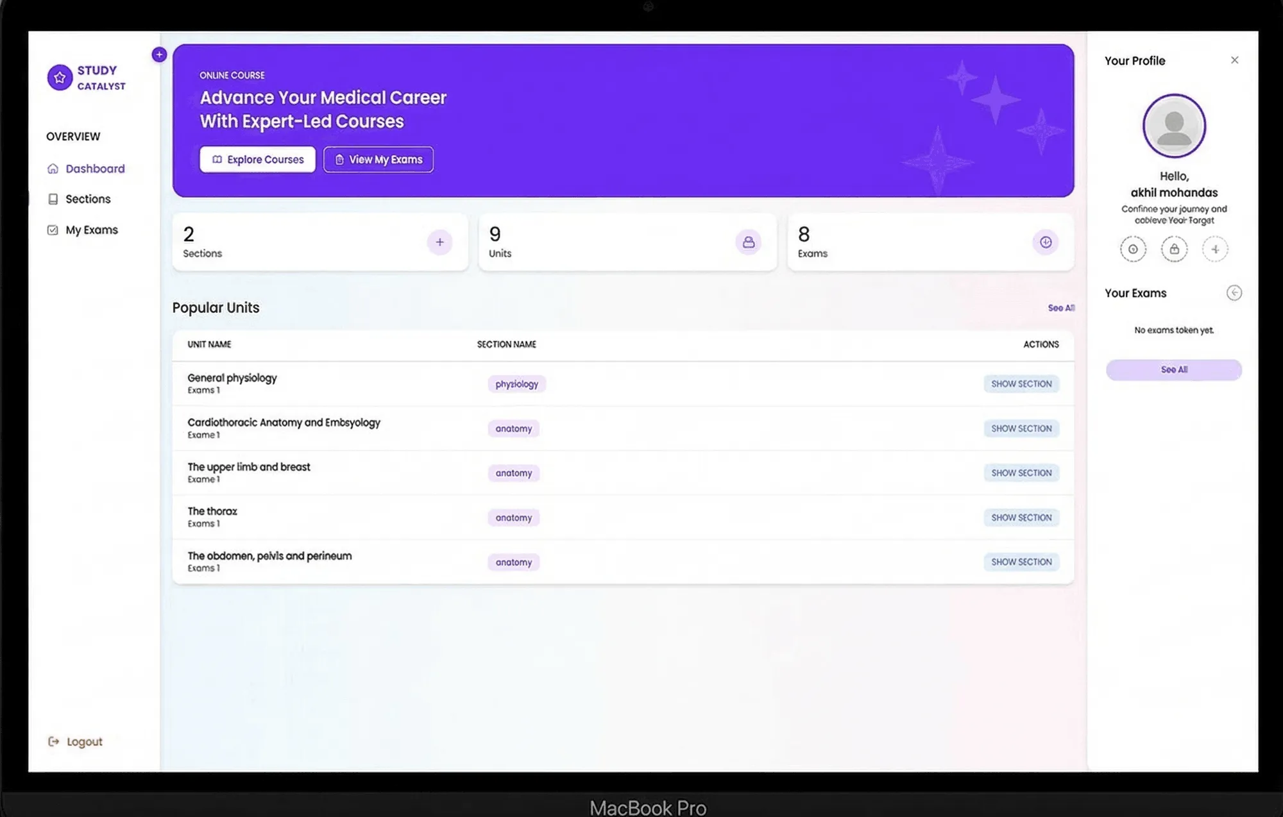Viewport: 1283px width, 817px height.
Task: Click the plus icon in Your Profile panel
Action: 1216,249
